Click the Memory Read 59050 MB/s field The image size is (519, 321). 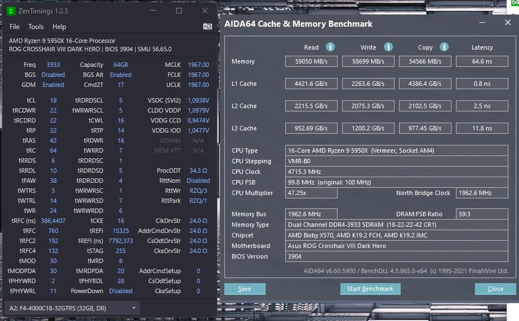click(x=311, y=61)
